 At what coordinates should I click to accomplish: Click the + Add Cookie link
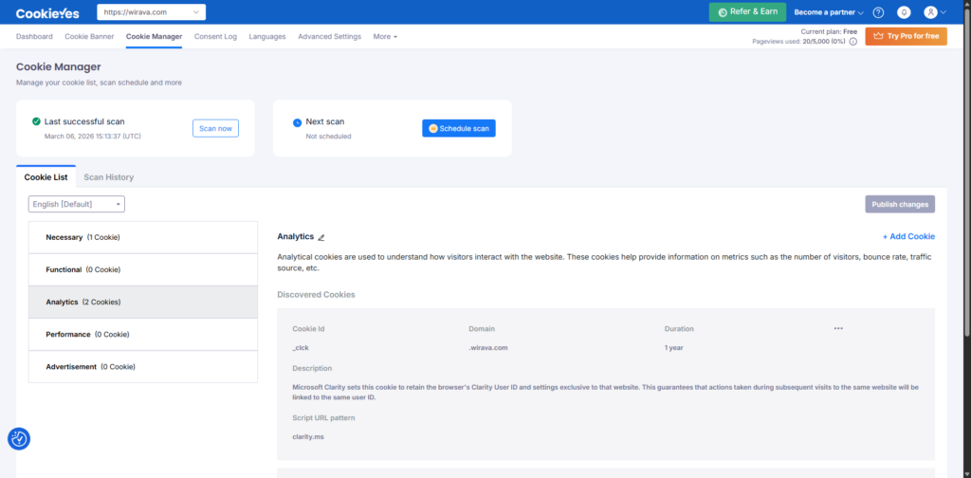(x=908, y=236)
